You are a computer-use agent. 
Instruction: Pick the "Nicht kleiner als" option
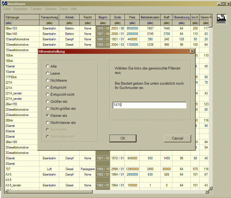pos(48,123)
